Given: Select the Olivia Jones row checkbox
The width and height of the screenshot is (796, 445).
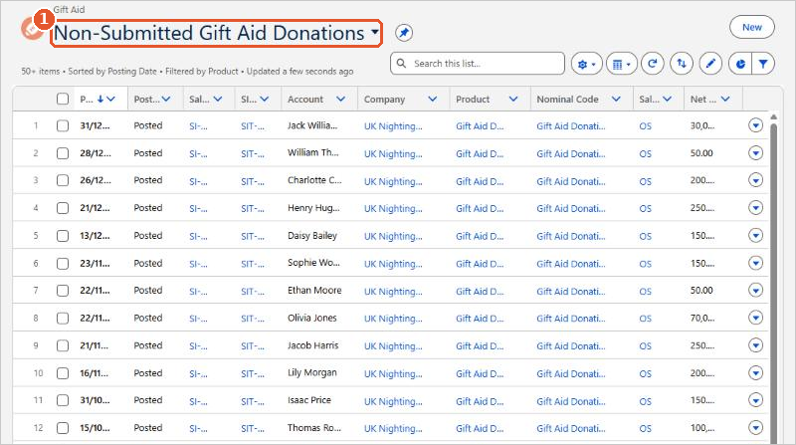Looking at the screenshot, I should [x=63, y=318].
